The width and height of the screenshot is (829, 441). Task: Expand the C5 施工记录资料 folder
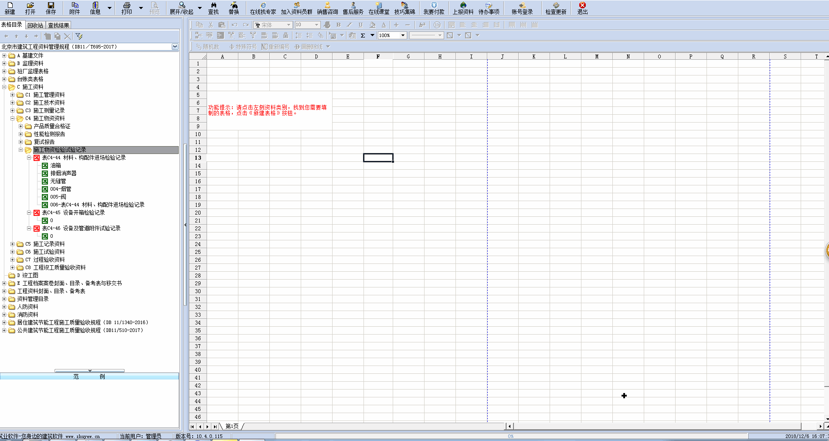click(13, 244)
